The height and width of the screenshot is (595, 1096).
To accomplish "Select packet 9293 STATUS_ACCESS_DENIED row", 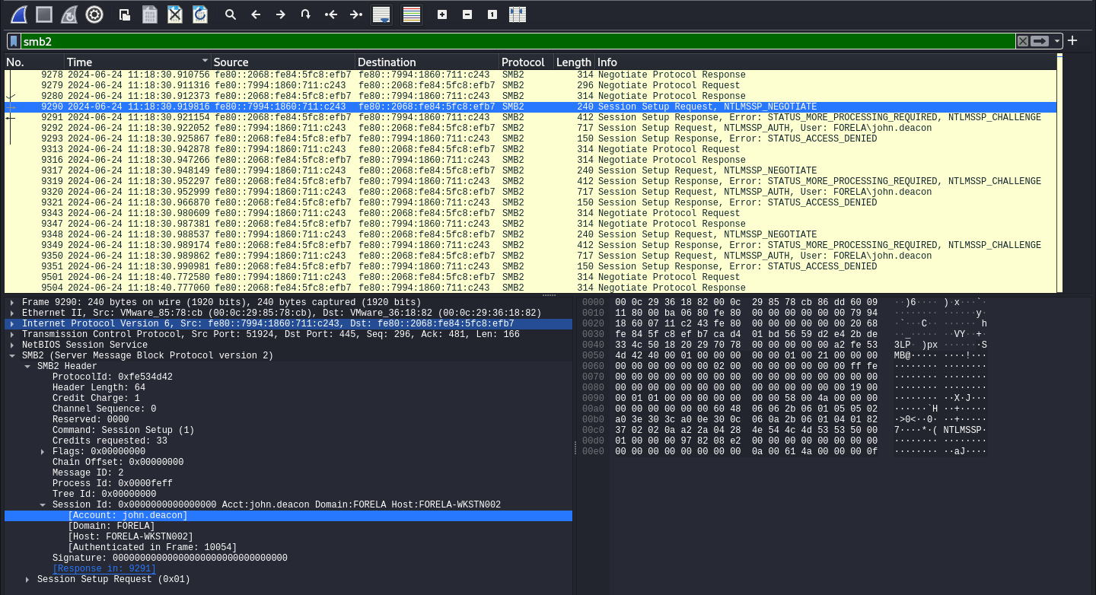I will (x=530, y=139).
